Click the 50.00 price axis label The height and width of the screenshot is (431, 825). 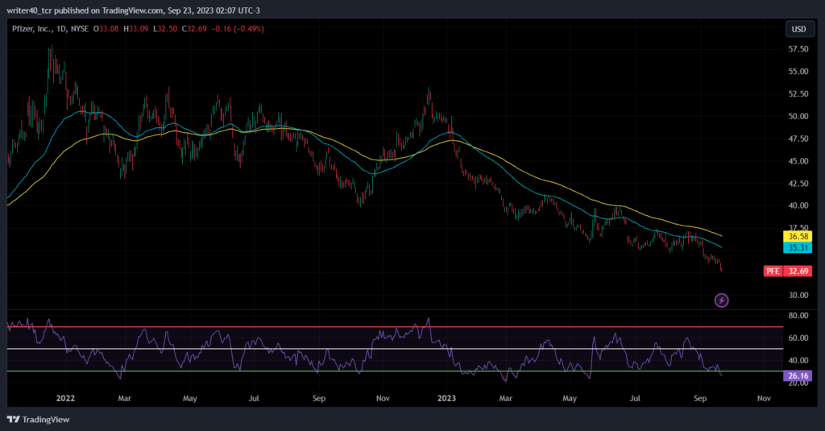coord(798,116)
